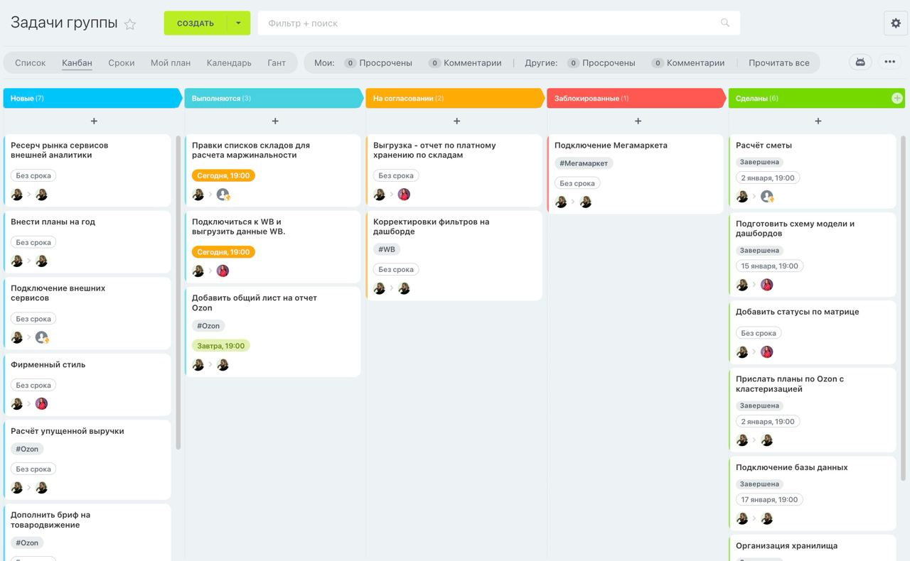Add task with plus under На согласовании column
910x561 pixels.
[x=456, y=121]
